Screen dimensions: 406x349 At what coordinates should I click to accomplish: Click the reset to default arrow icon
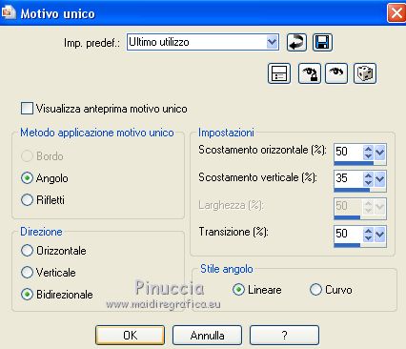(296, 42)
